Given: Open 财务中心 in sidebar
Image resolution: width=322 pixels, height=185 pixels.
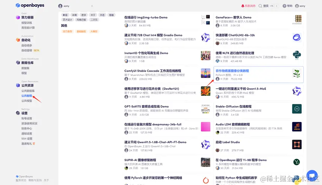Looking at the screenshot, I should tap(27, 128).
